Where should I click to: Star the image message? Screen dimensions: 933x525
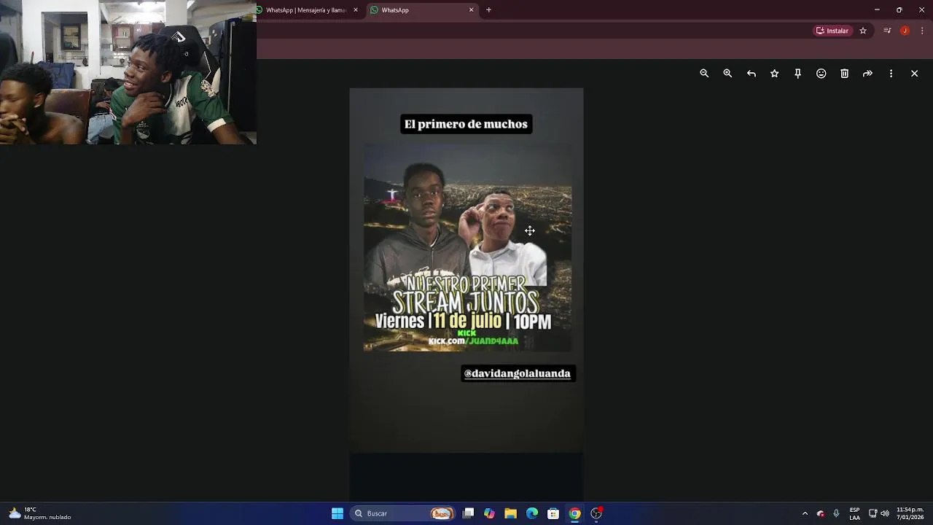pyautogui.click(x=774, y=74)
